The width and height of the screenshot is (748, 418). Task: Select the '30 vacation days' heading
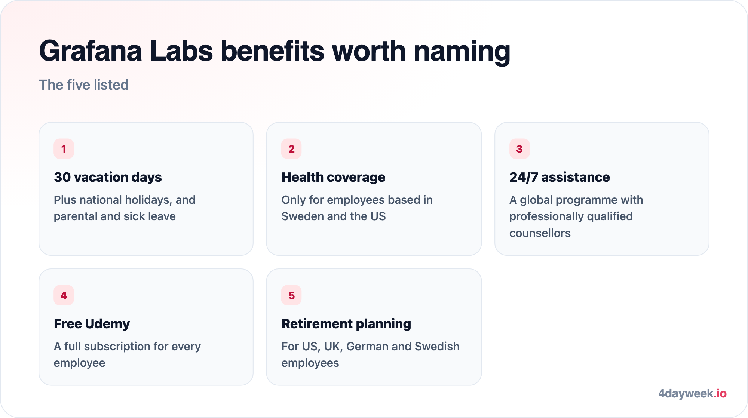pos(108,177)
